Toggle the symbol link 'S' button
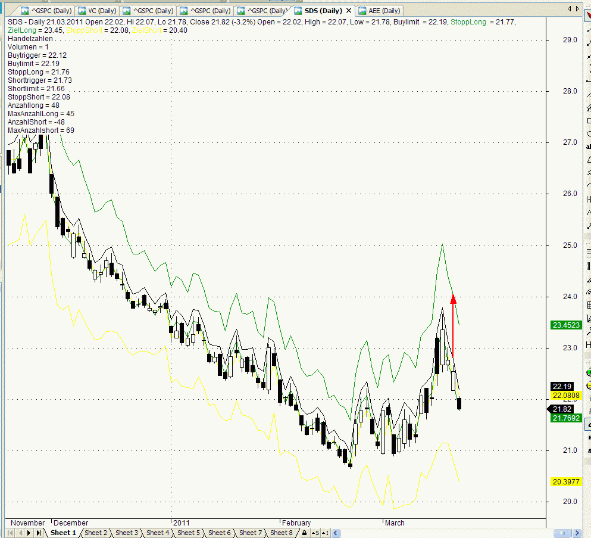 click(315, 533)
